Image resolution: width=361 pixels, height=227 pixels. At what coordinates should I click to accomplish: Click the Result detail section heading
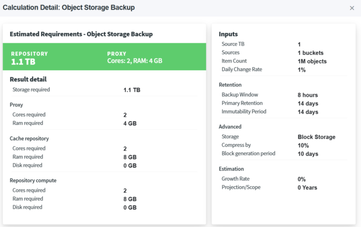[28, 79]
